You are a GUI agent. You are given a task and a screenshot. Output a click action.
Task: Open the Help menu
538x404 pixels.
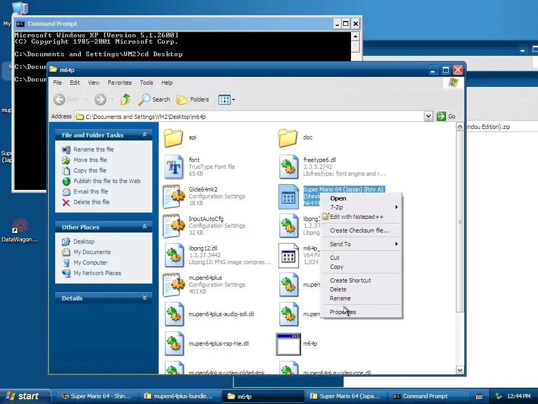[167, 83]
